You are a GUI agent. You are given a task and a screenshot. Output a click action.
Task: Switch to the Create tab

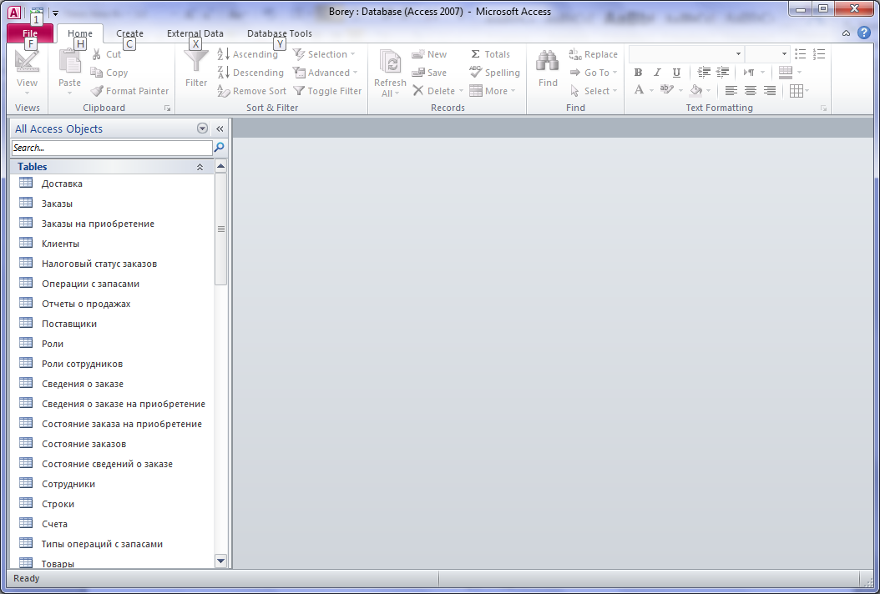[x=129, y=33]
